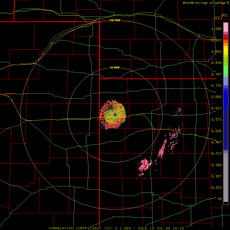Click the bright green segment of the color bar

pos(226,70)
